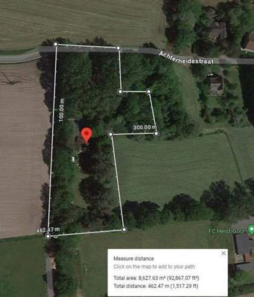Click the Achterheidestraat street label

coord(186,58)
